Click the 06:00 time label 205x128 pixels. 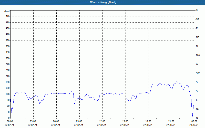tap(56, 121)
